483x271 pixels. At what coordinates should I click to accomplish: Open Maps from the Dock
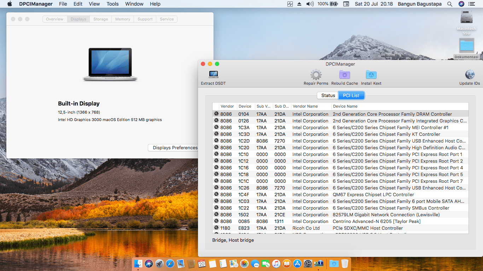(234, 263)
